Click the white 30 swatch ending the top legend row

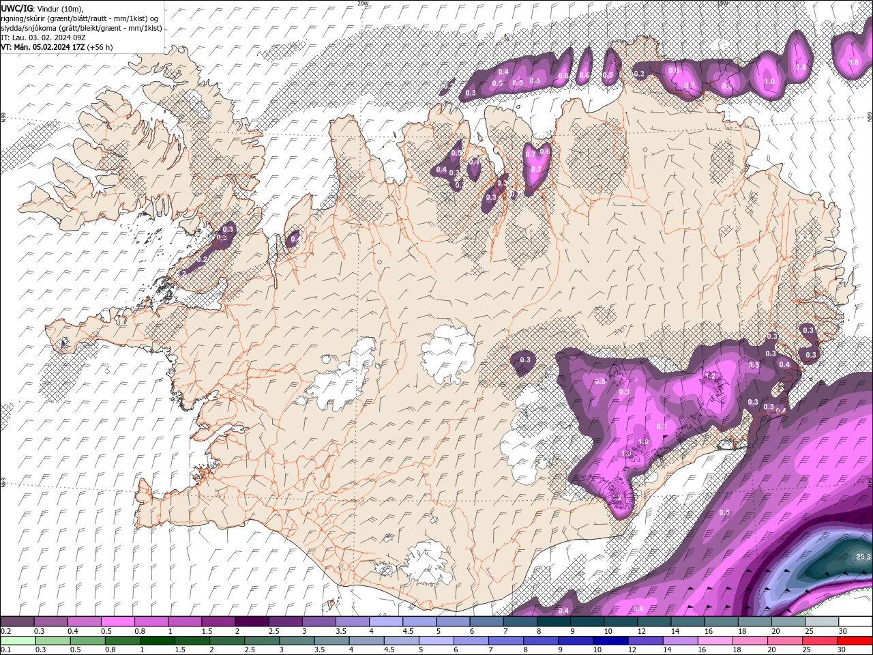855,621
